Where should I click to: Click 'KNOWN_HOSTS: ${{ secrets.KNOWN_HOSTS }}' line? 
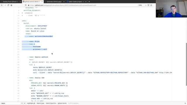pos(49,85)
